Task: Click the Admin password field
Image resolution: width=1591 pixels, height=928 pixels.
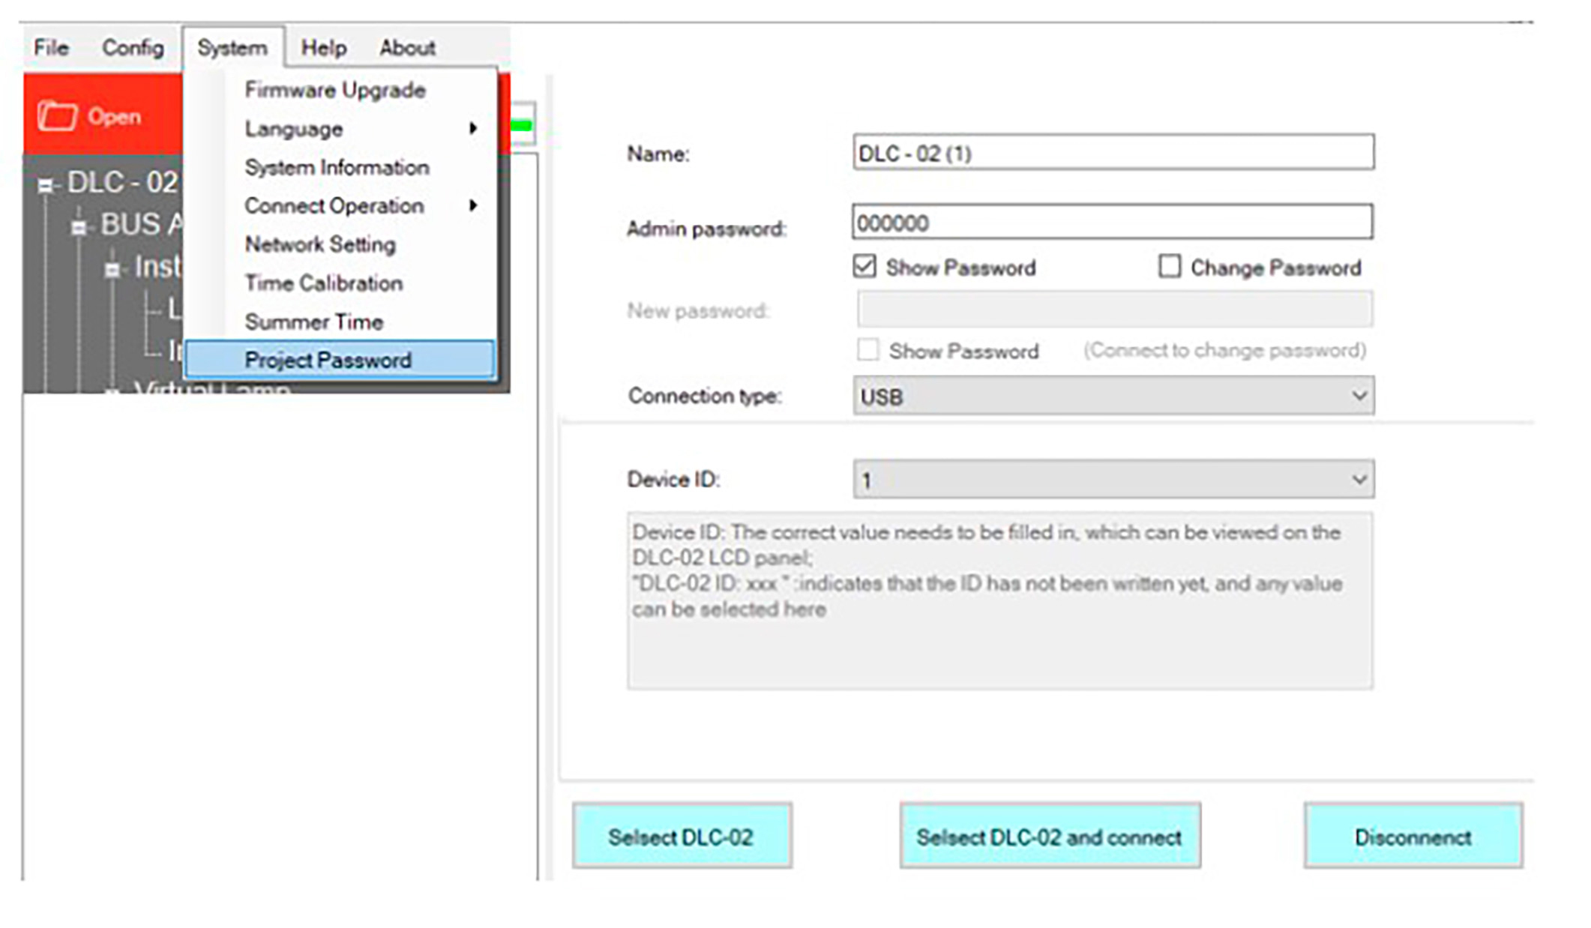Action: coord(1113,223)
